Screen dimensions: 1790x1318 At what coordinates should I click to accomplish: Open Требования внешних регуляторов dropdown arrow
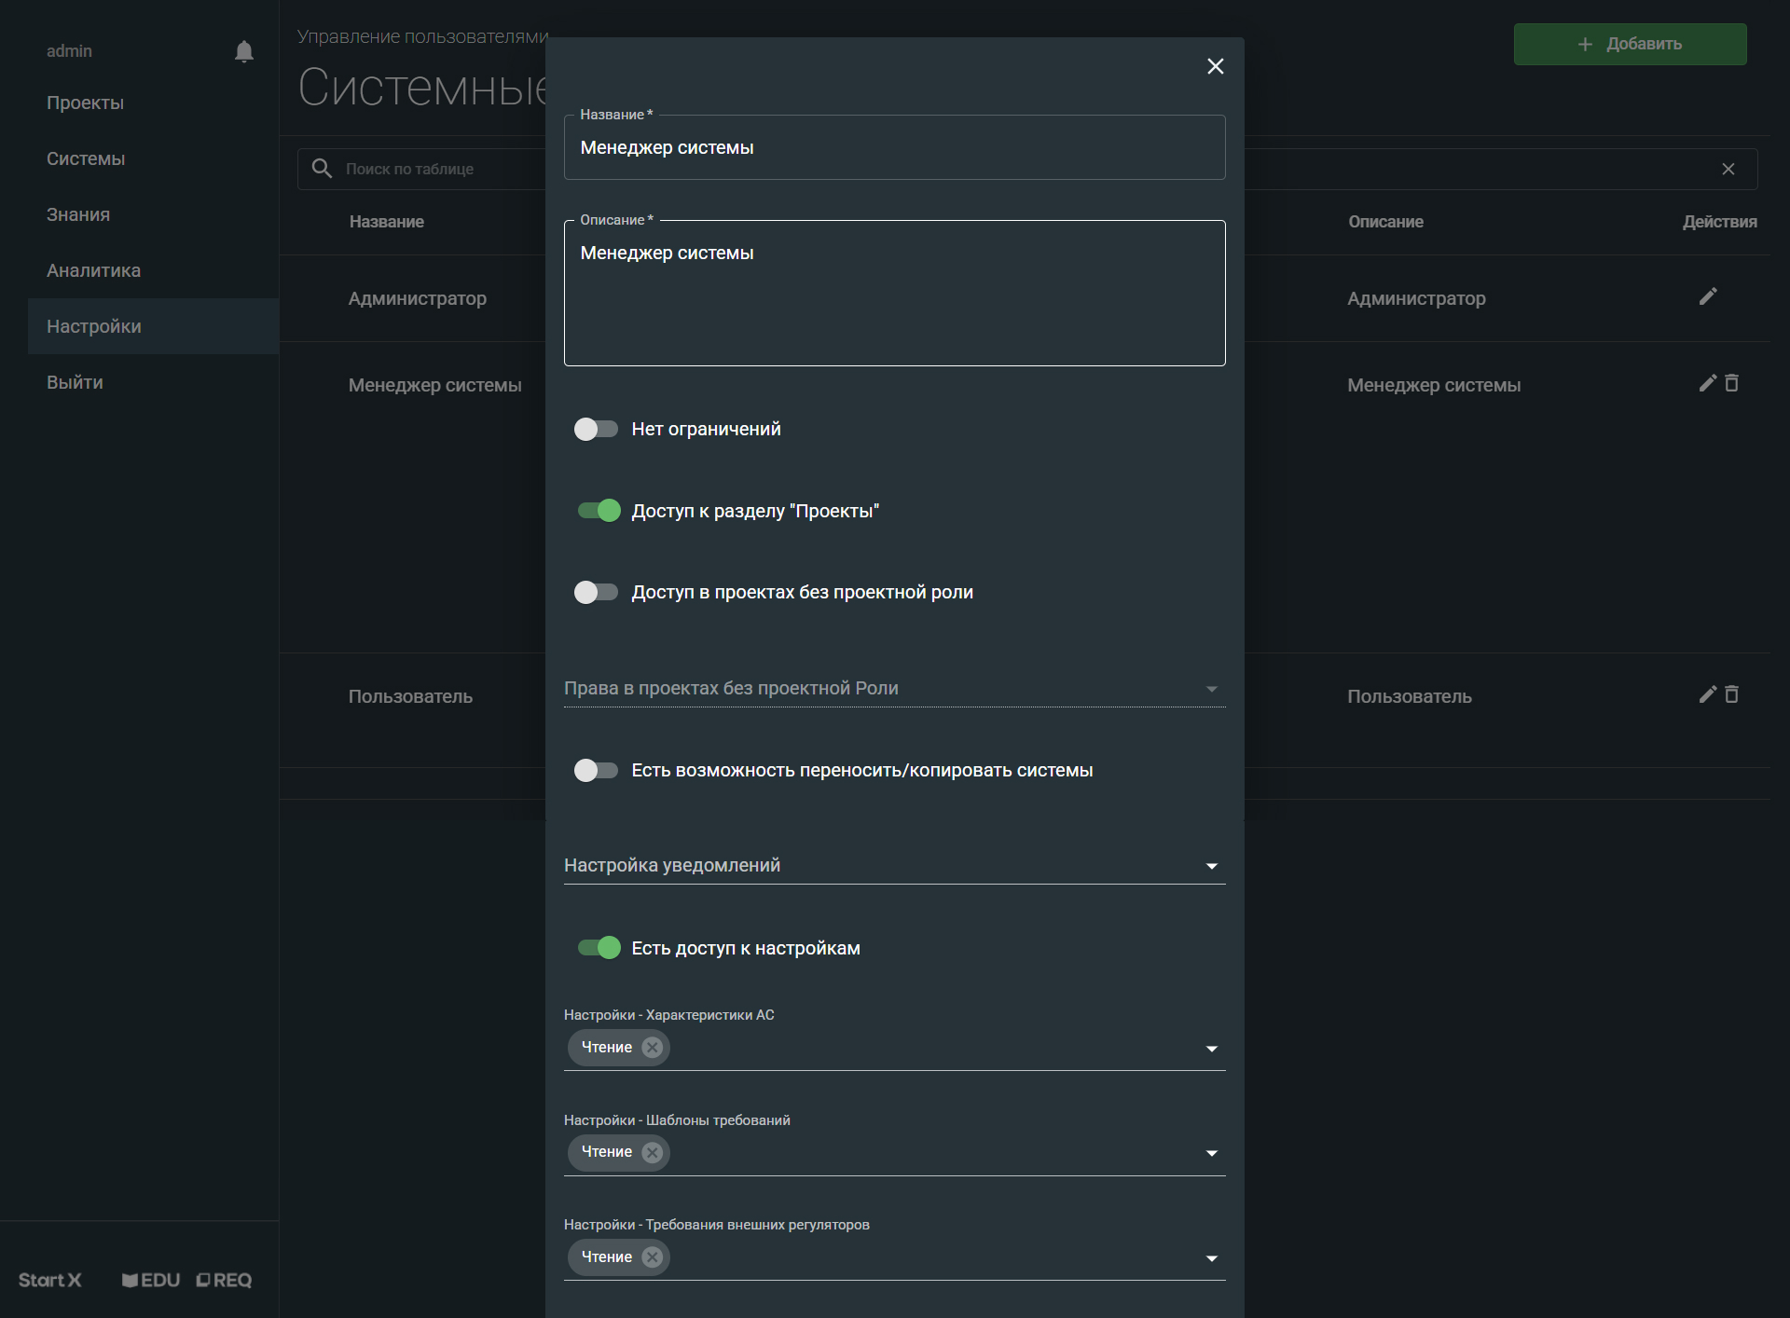pyautogui.click(x=1211, y=1258)
